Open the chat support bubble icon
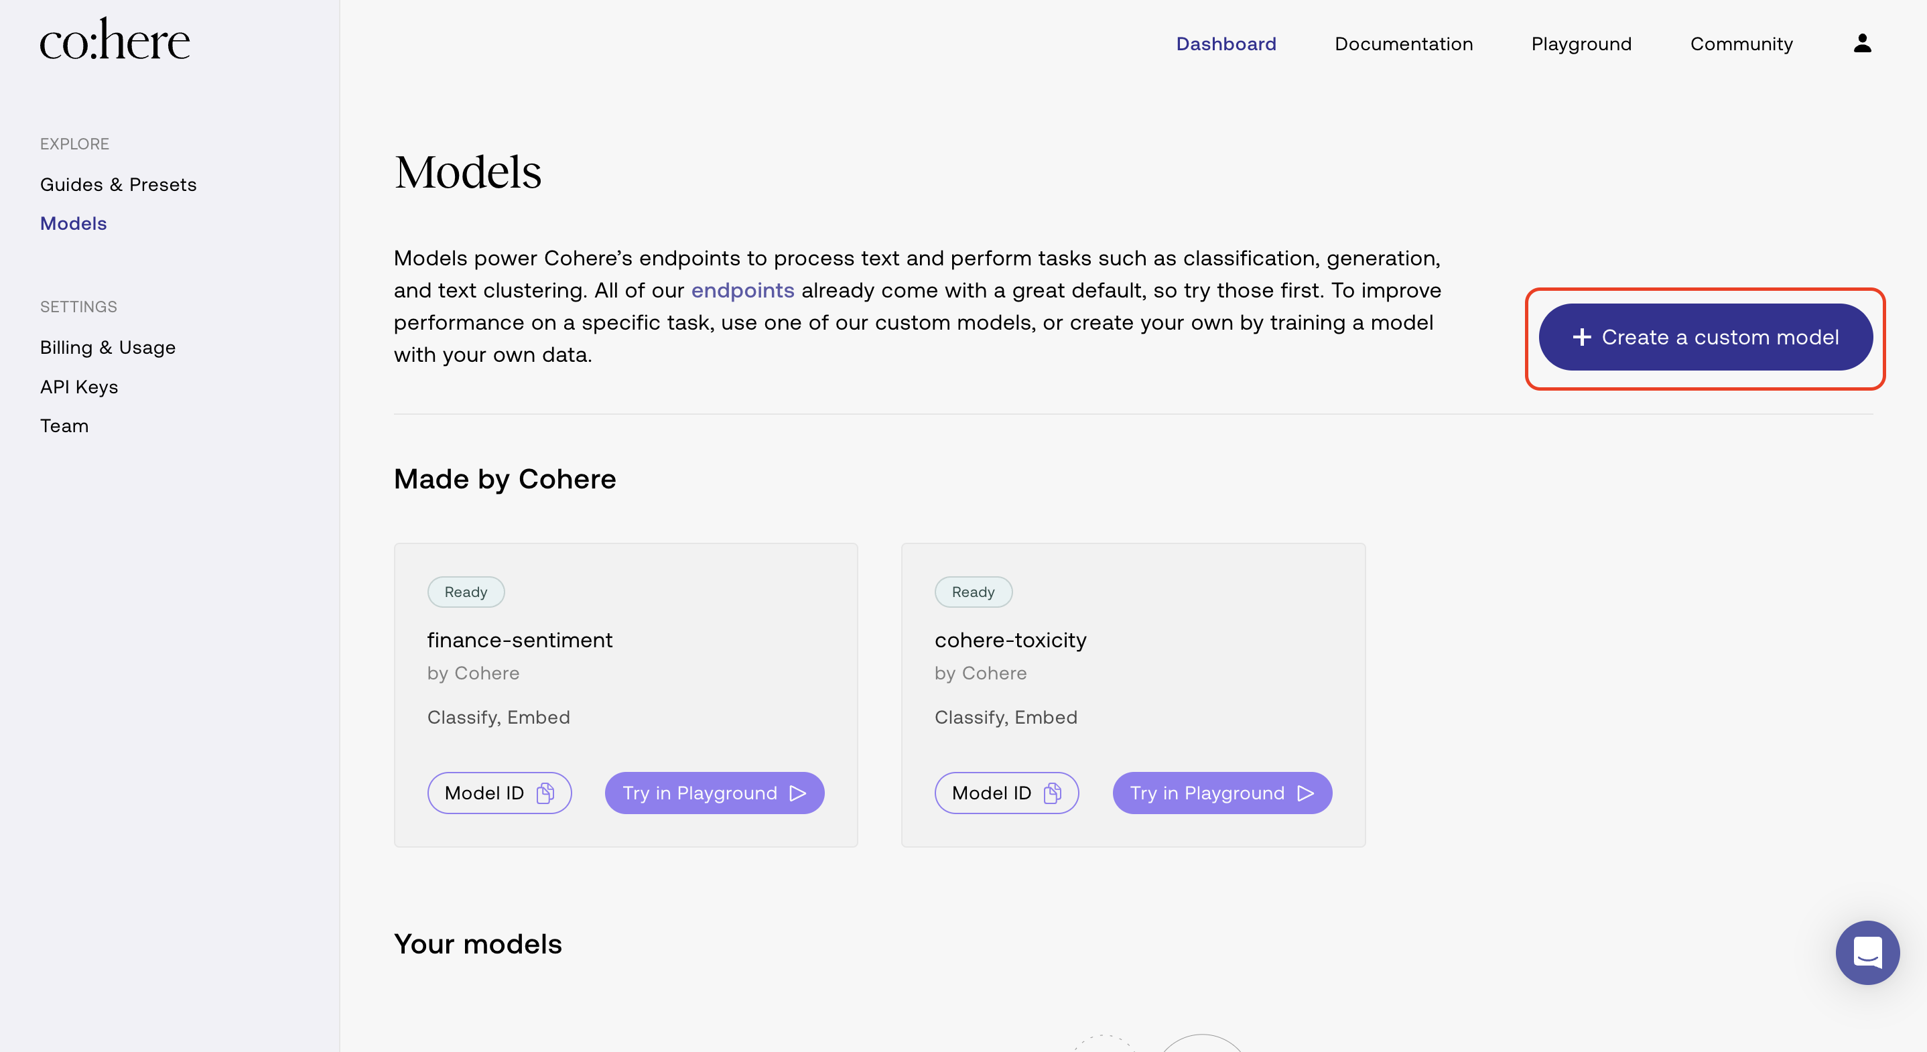 click(1867, 952)
